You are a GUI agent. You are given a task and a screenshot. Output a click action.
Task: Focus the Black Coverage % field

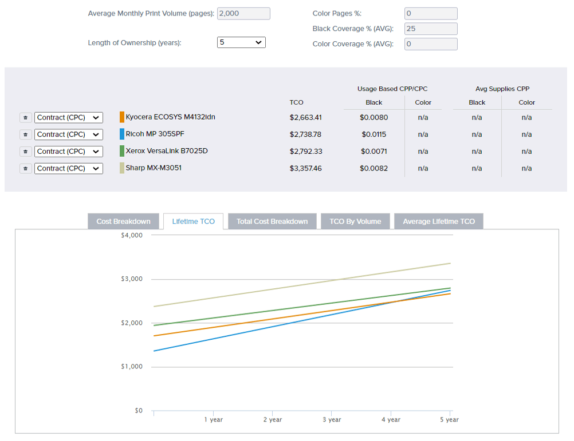click(x=431, y=29)
